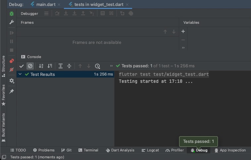The width and height of the screenshot is (251, 160).
Task: Open the Dart Analysis tool window
Action: click(x=120, y=150)
